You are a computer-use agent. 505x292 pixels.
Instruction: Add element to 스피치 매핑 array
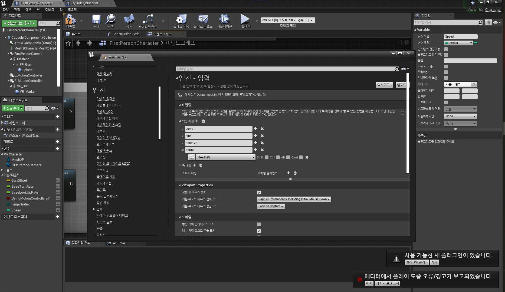pyautogui.click(x=288, y=173)
